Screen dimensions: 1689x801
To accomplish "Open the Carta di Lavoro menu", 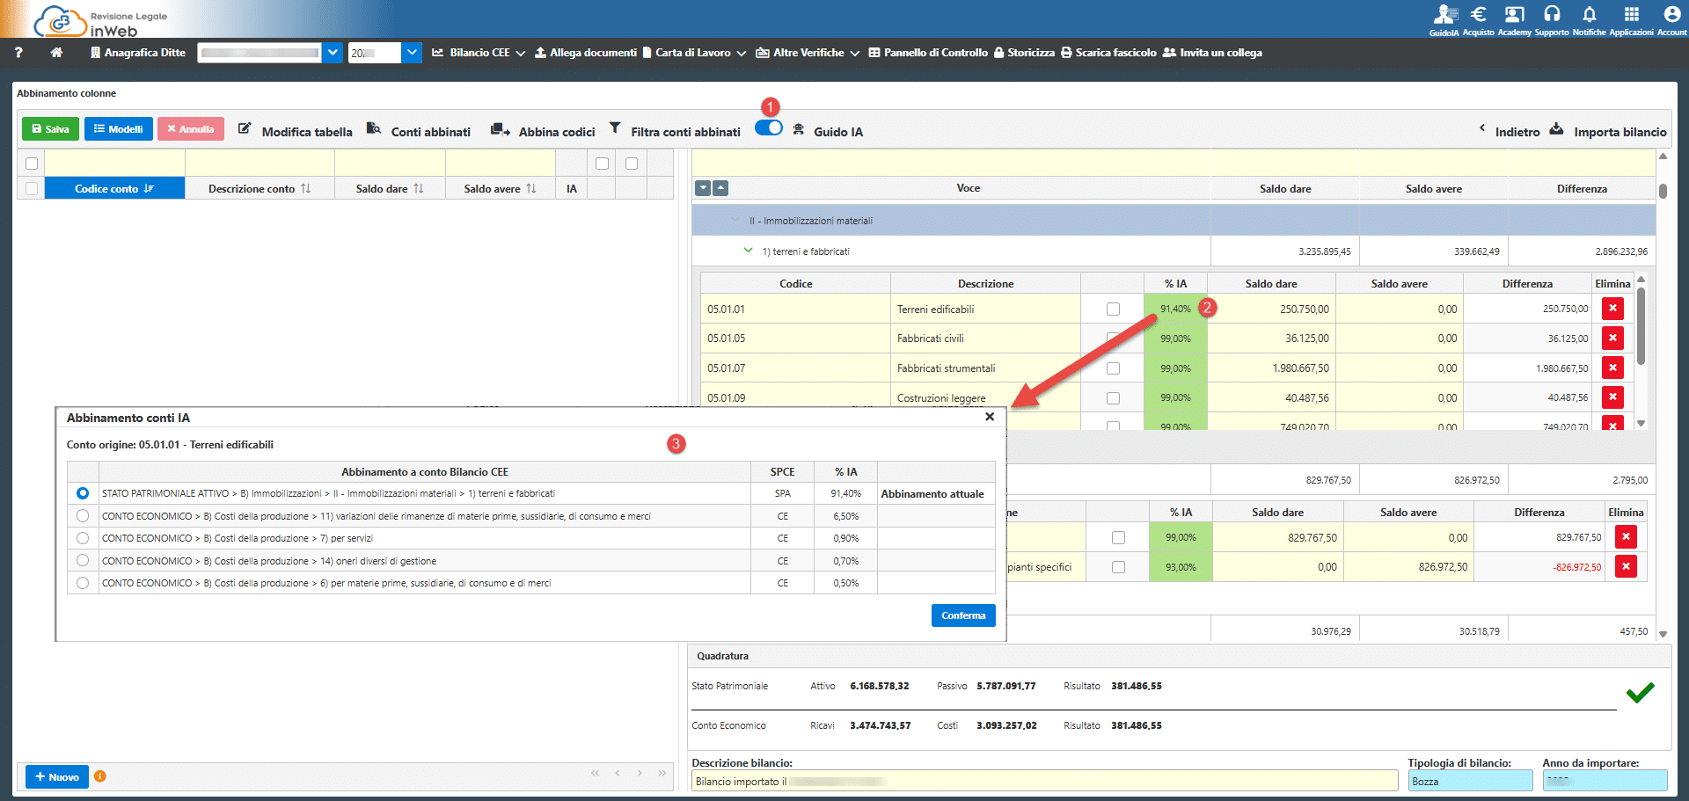I will click(x=694, y=53).
